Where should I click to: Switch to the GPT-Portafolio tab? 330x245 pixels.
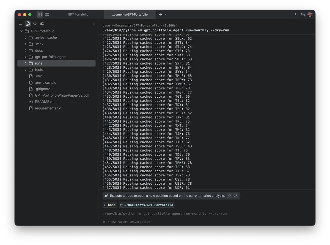click(78, 15)
